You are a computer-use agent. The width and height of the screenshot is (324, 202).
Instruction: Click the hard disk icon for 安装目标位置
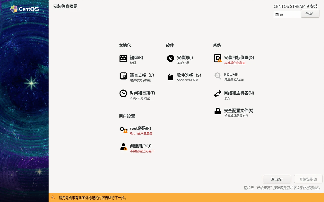coord(217,58)
